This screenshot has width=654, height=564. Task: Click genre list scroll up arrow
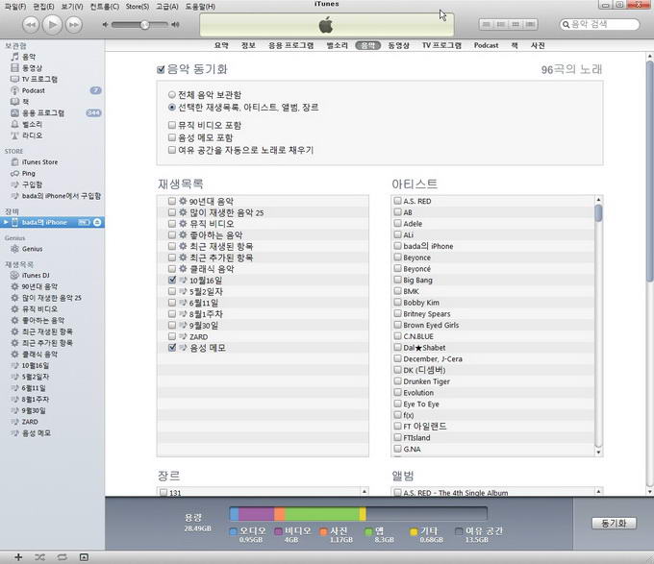click(365, 492)
